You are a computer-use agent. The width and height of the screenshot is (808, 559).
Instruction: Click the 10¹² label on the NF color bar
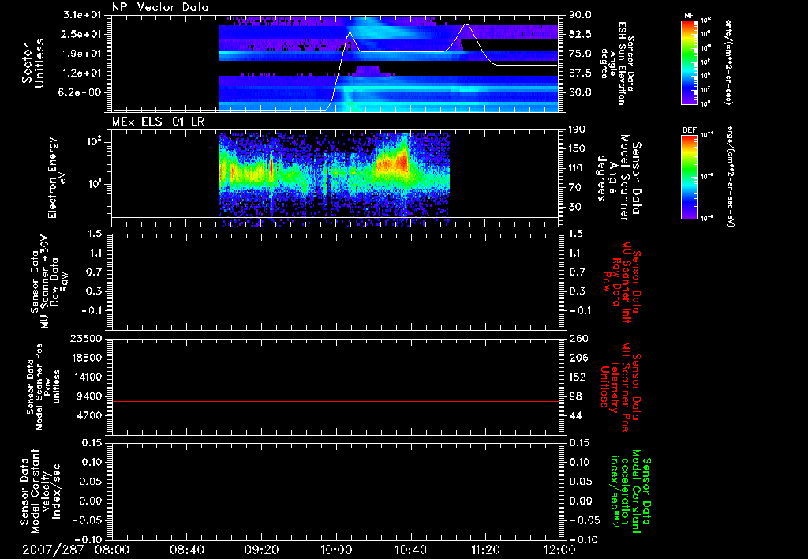point(706,20)
